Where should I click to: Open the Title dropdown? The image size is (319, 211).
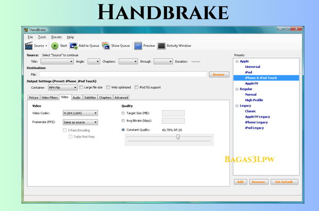[57, 62]
